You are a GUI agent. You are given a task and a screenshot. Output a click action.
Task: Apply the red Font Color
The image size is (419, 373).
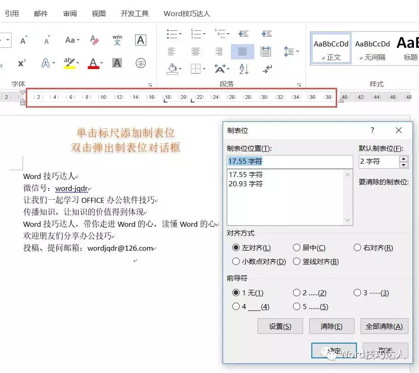click(94, 63)
